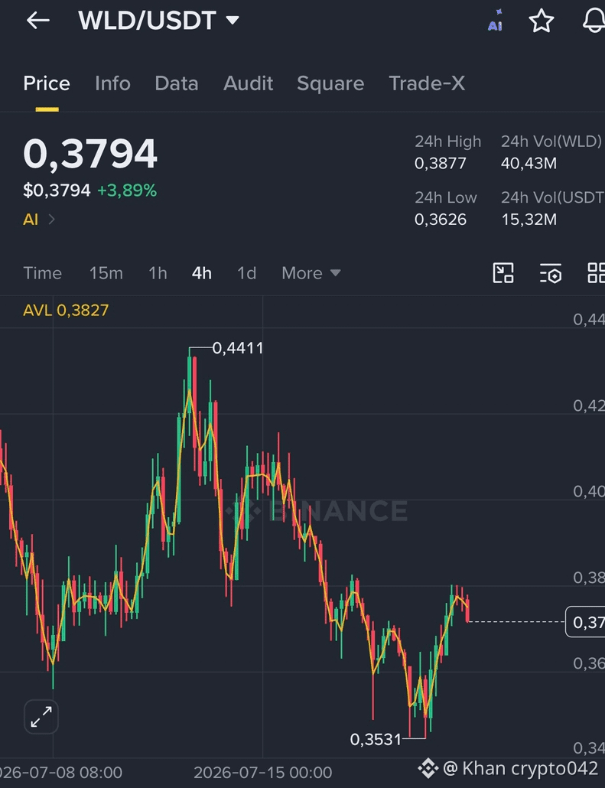Viewport: 605px width, 788px height.
Task: Click the $0,3794 dollar price text
Action: (57, 190)
